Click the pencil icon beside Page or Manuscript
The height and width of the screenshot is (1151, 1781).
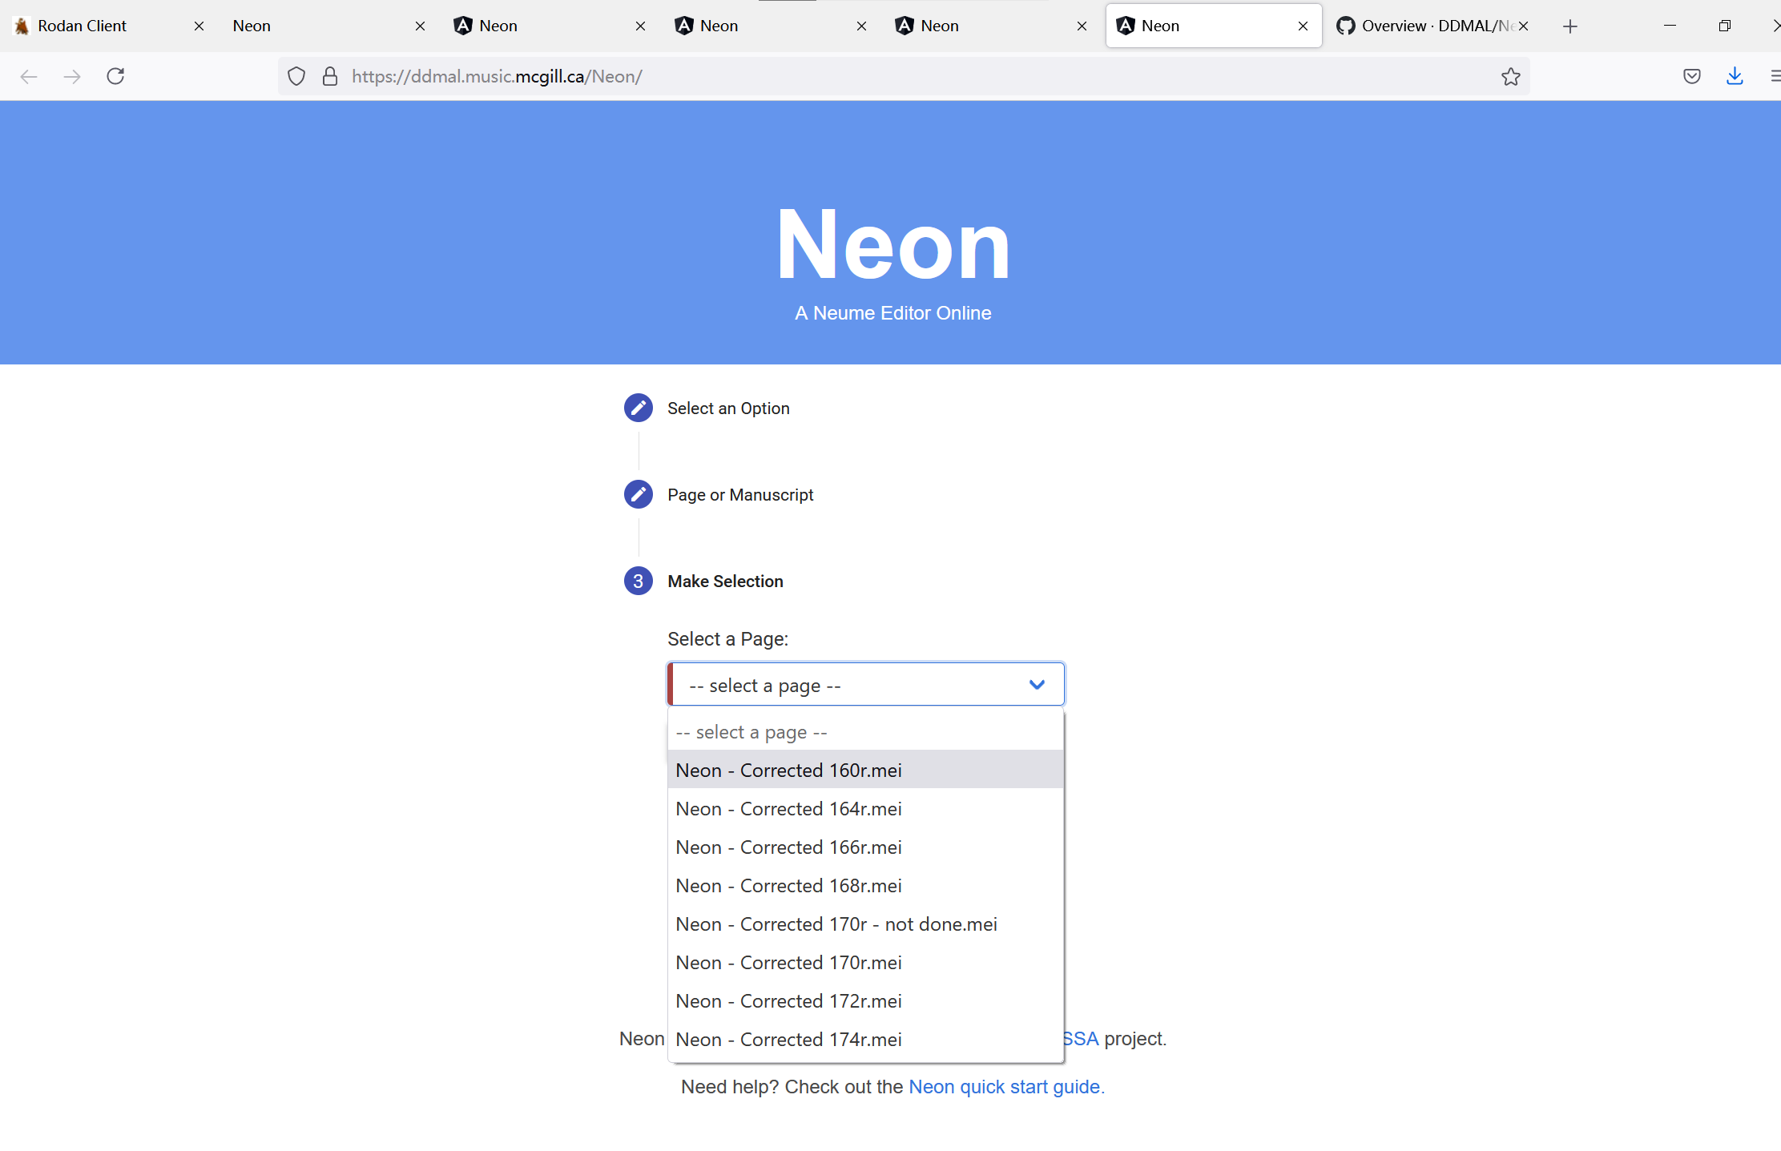[x=638, y=494]
